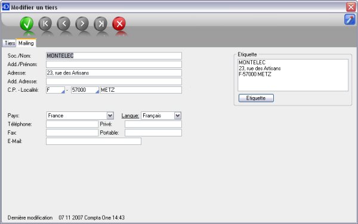Click the Fax input field
Screen dimensions: 358x224
pos(72,133)
